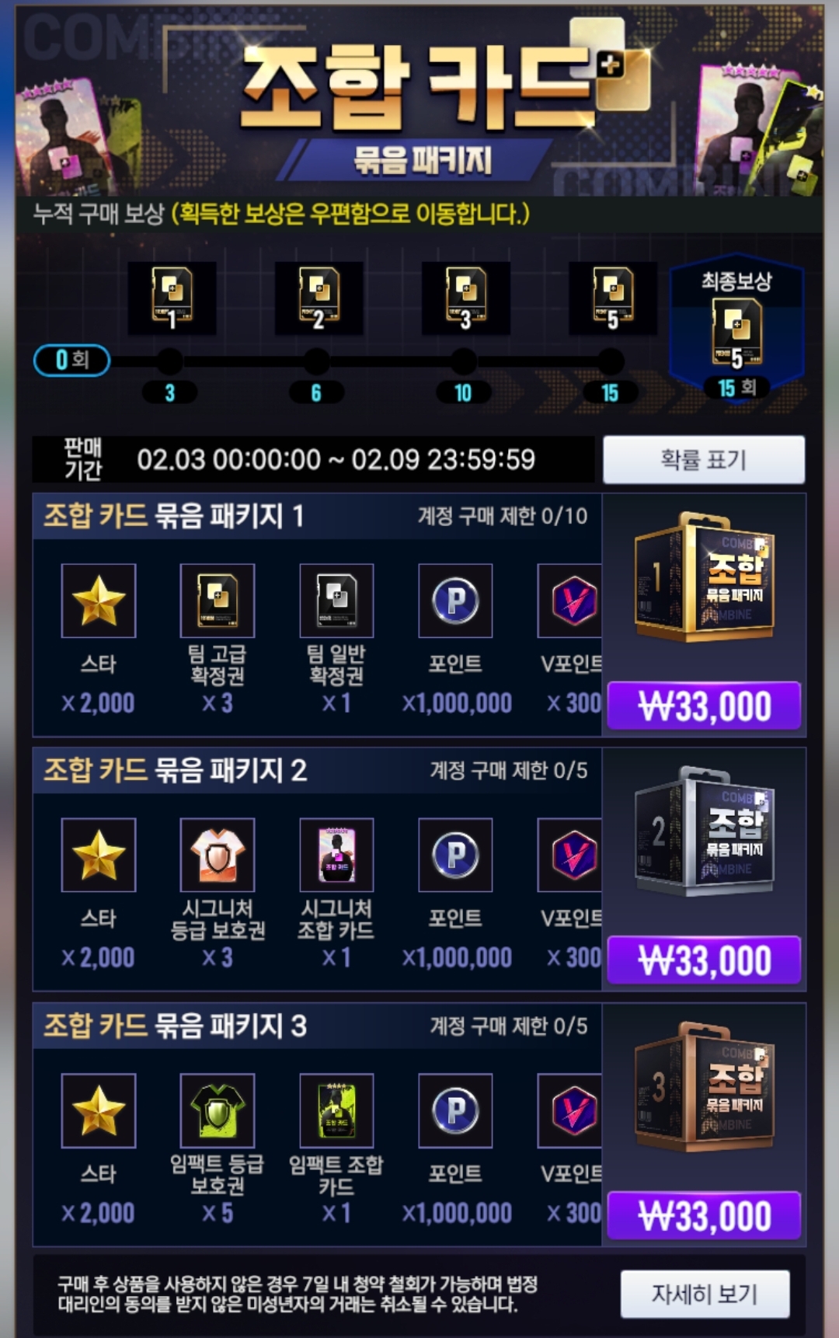
Task: Select the V포인트 icon in Package 3
Action: pyautogui.click(x=569, y=1110)
